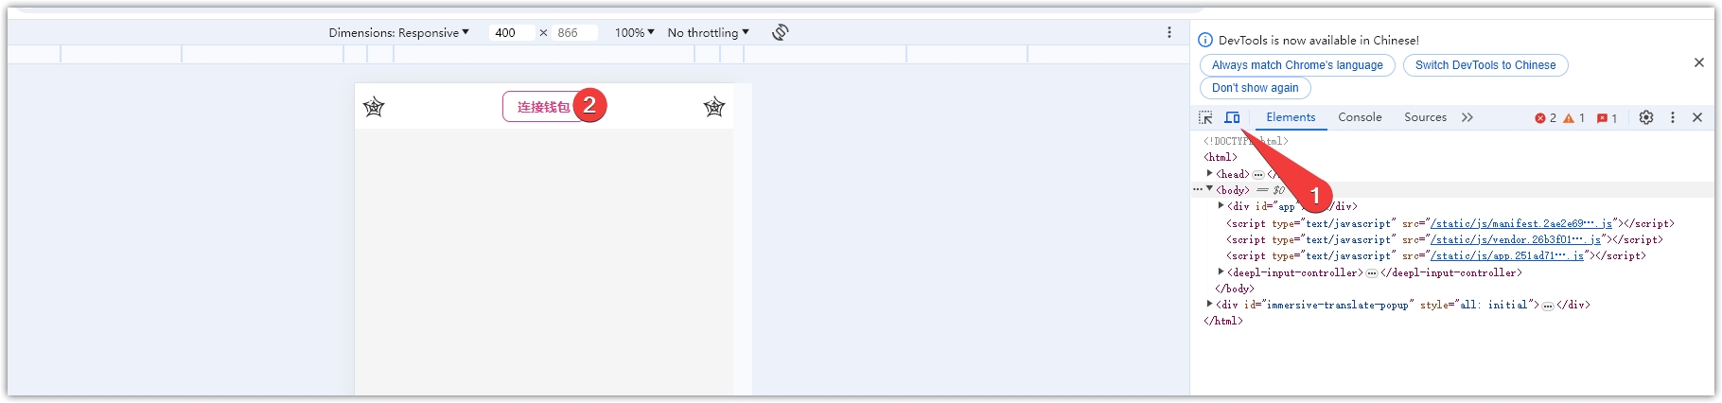Open the 100% zoom dropdown
This screenshot has height=403, width=1722.
click(x=634, y=32)
